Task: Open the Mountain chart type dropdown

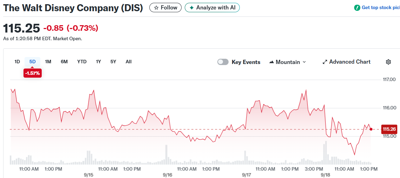Action: click(287, 62)
